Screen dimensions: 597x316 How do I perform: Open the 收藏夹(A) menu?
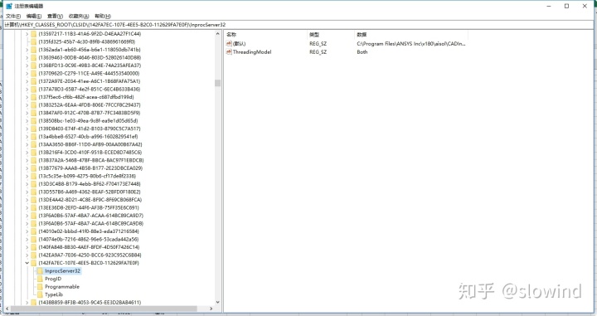(x=79, y=16)
